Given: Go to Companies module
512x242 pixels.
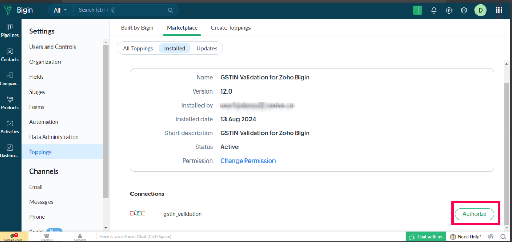Looking at the screenshot, I should (x=10, y=79).
